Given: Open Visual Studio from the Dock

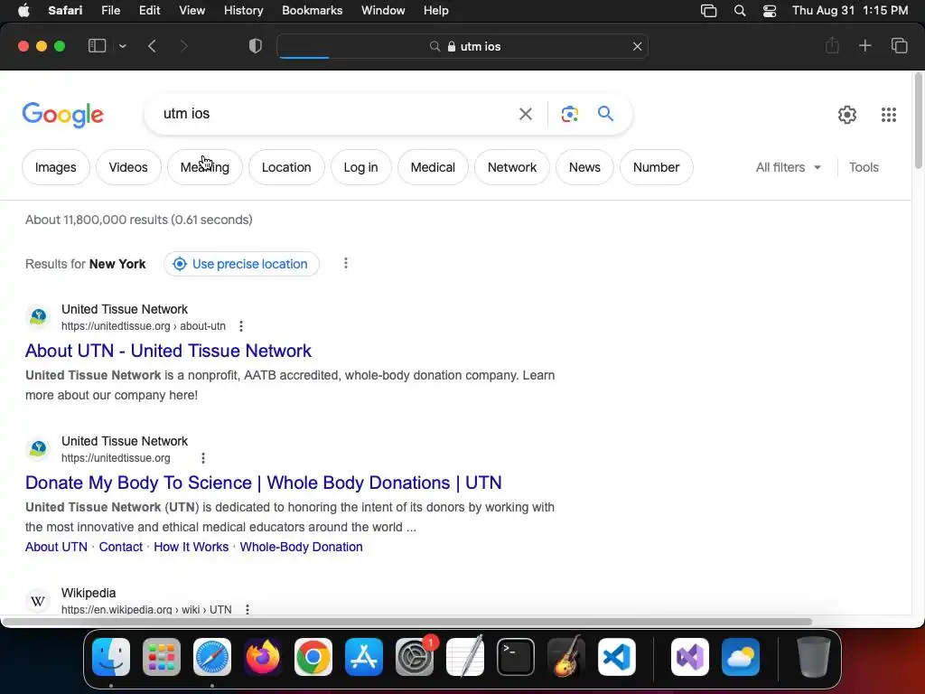Looking at the screenshot, I should tap(690, 657).
